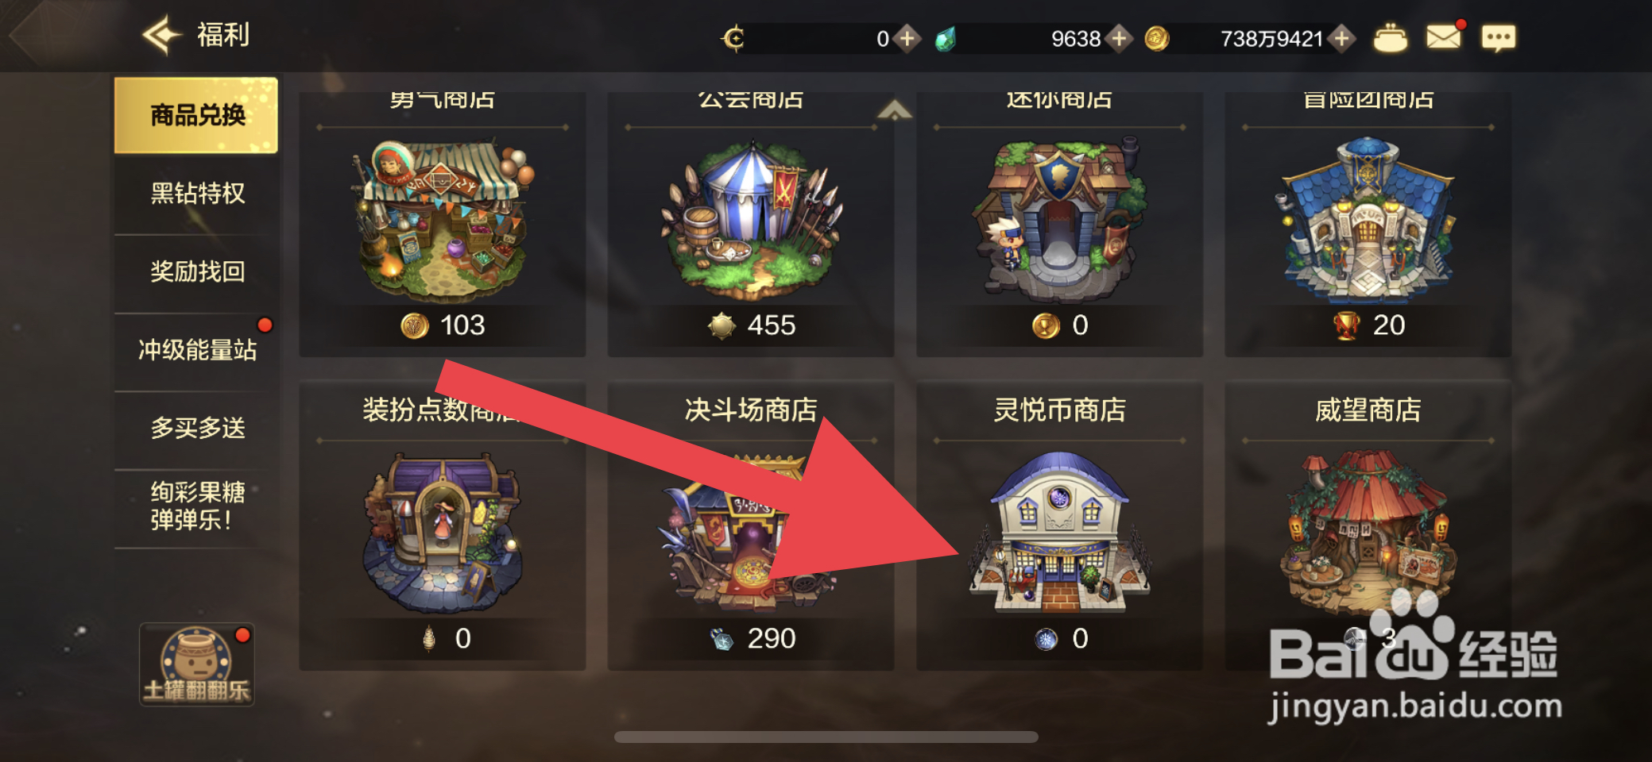Open the 奖励找回 tab
The width and height of the screenshot is (1652, 762).
coord(197,271)
